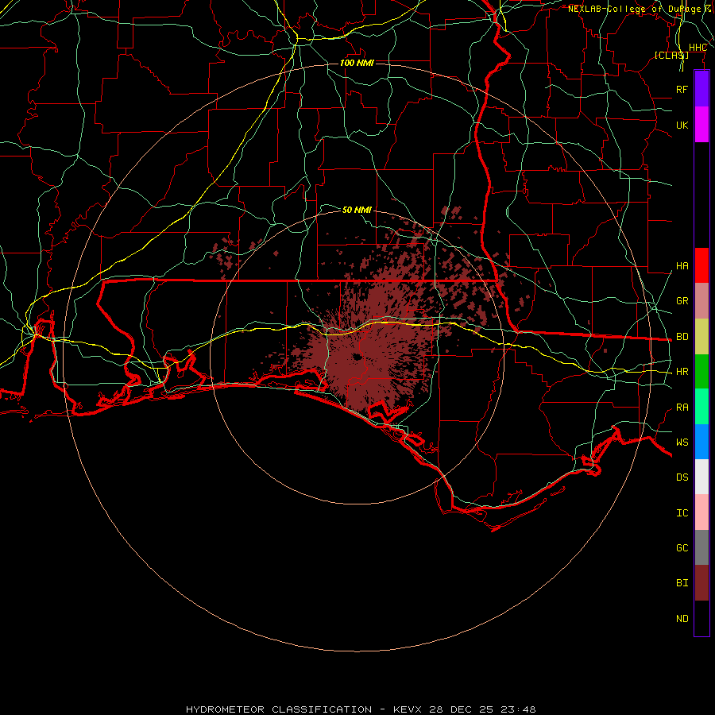Image resolution: width=715 pixels, height=715 pixels.
Task: Click the UK legend label
Action: coord(682,125)
